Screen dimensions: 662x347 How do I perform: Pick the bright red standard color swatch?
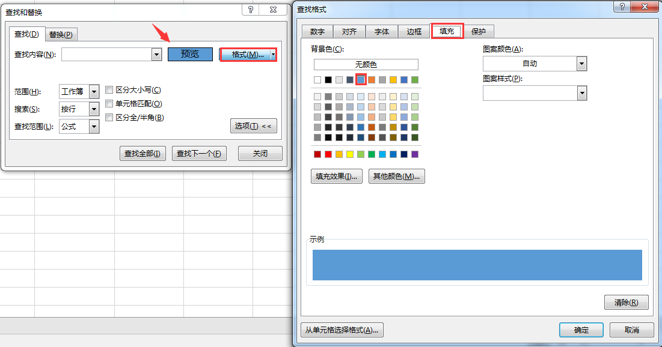[x=328, y=154]
